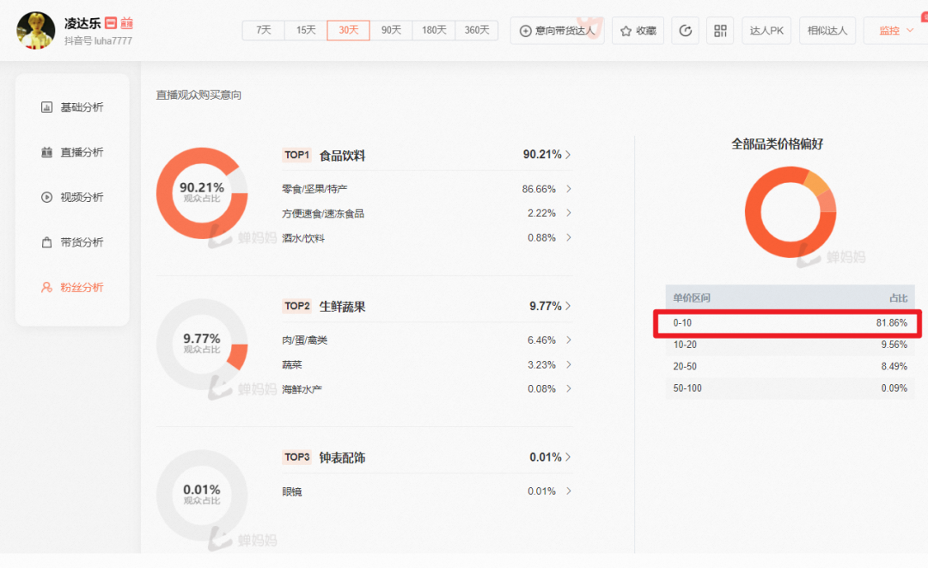Select the 7天 time range
Image resolution: width=928 pixels, height=568 pixels.
click(263, 30)
